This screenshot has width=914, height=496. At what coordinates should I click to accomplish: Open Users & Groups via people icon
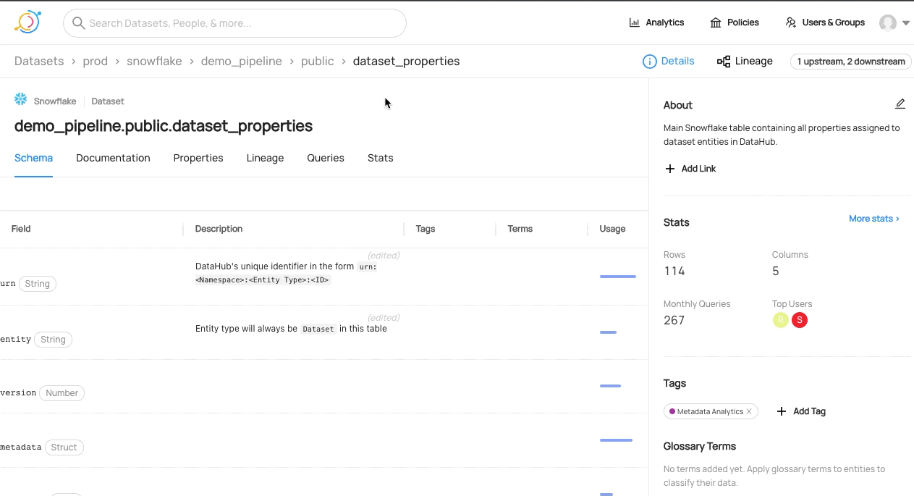pyautogui.click(x=791, y=22)
